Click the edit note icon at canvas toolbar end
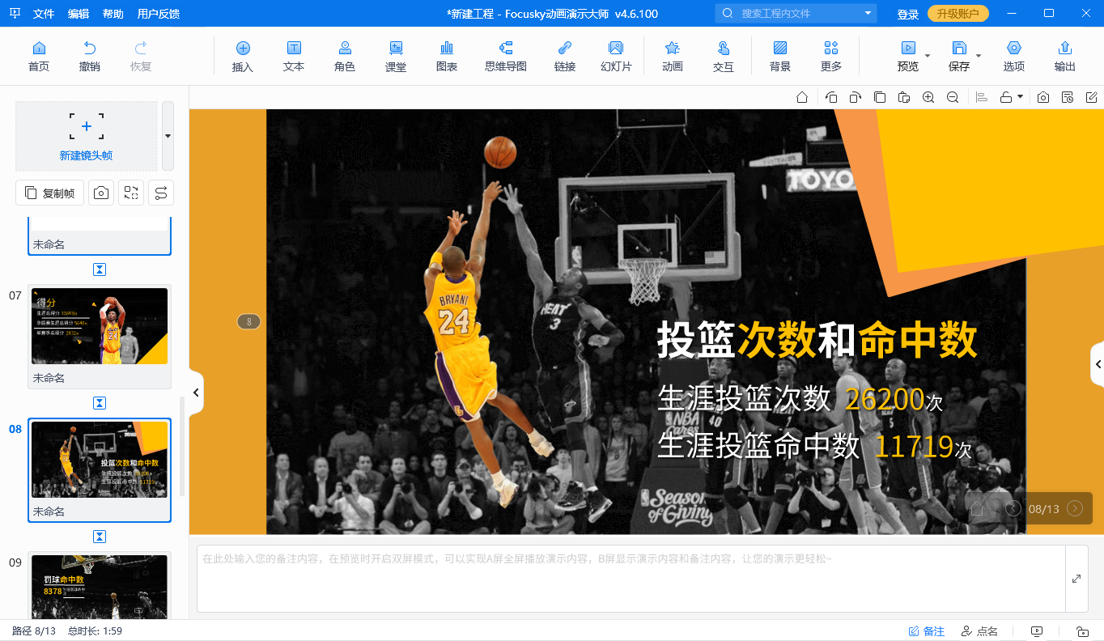1104x641 pixels. click(x=1092, y=97)
